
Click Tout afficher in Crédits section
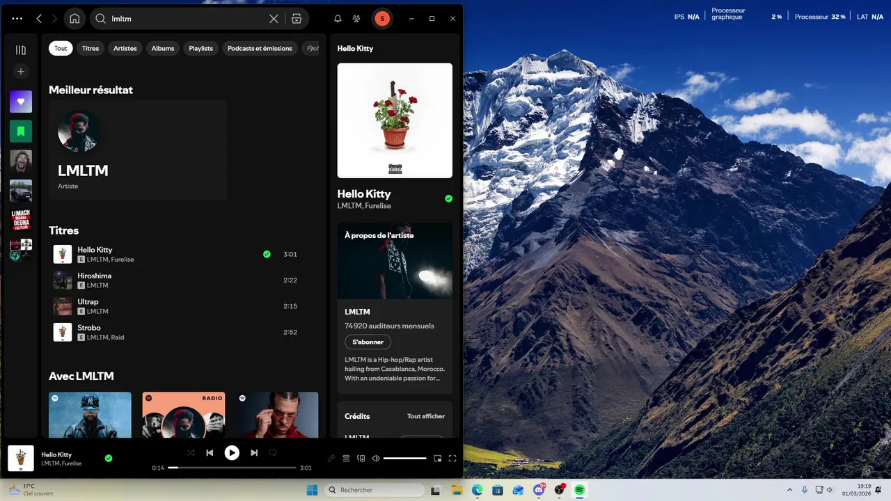426,416
